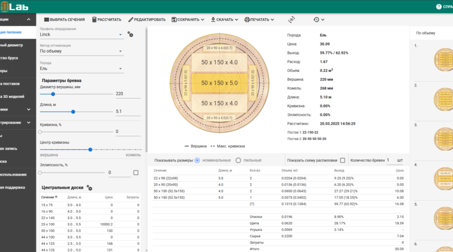453x252 pixels.
Task: Open equipment profile settings gear icon
Action: click(x=130, y=35)
